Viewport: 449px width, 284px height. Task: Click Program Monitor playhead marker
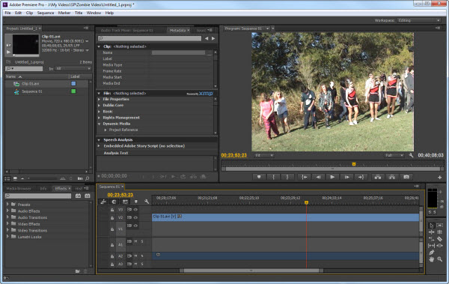tap(354, 164)
